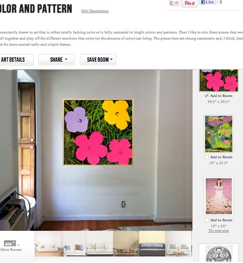Click the Edit Description link
This screenshot has height=263, width=243.
(x=95, y=11)
